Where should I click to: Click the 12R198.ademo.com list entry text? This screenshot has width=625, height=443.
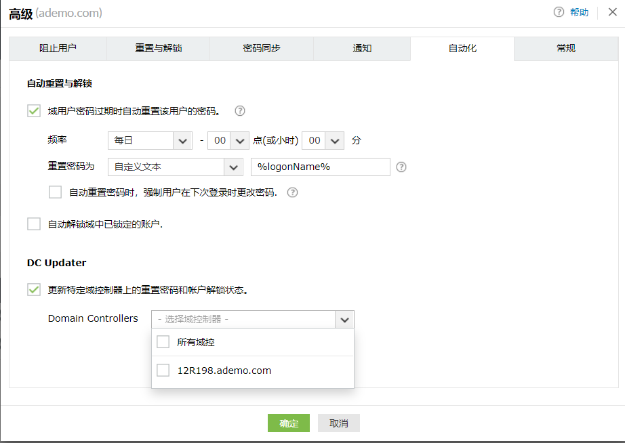tap(224, 371)
